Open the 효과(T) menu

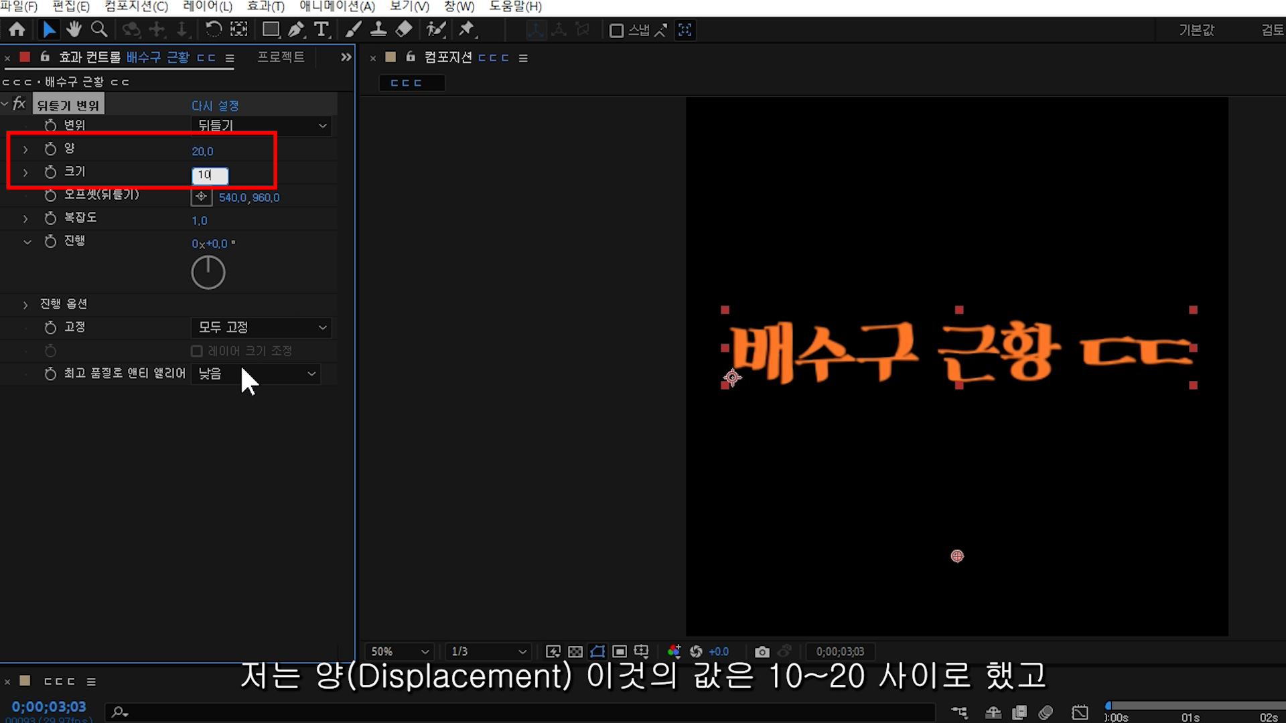(265, 7)
